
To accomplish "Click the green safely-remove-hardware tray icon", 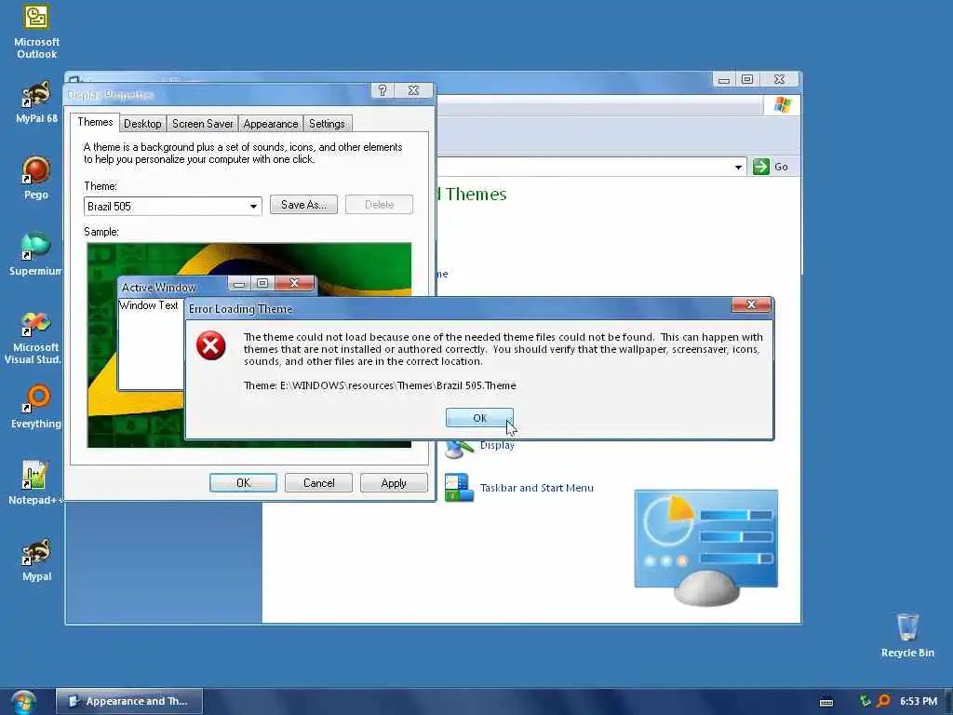I will [x=865, y=701].
